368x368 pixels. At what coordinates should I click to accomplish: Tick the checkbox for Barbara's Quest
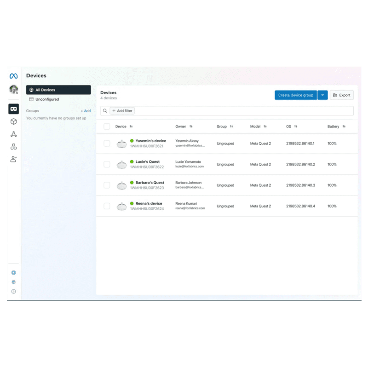pos(107,185)
